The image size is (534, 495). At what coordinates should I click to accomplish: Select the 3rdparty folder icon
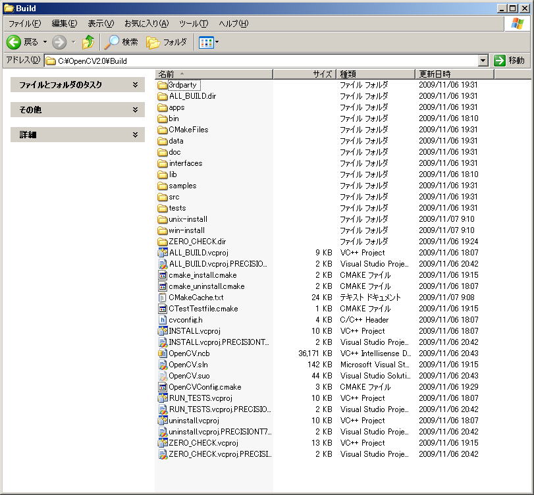point(163,85)
